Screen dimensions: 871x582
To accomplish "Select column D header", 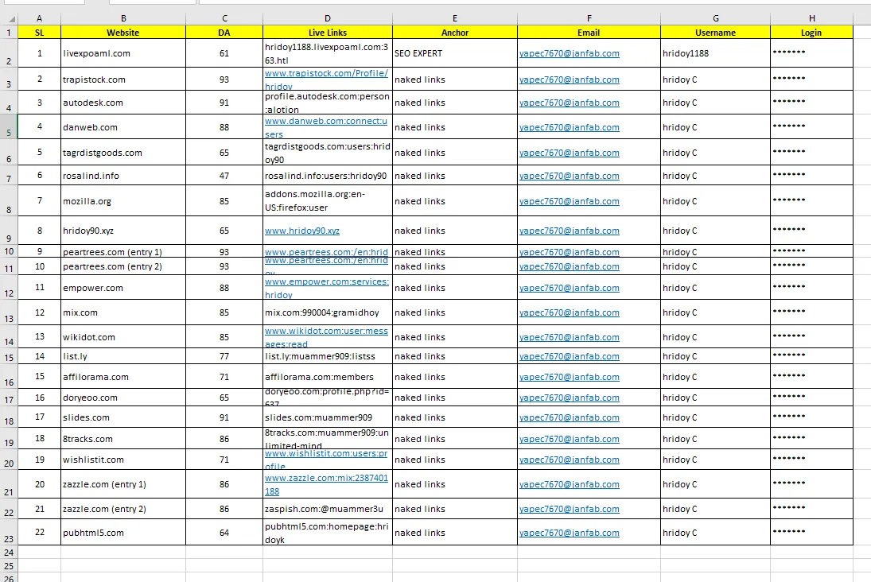I will click(x=328, y=18).
